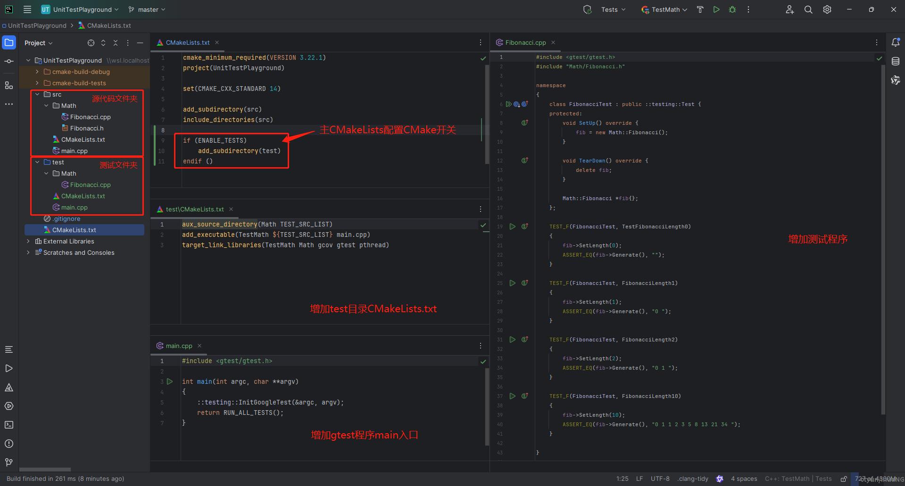Open the Terminal tool window
Image resolution: width=905 pixels, height=486 pixels.
pyautogui.click(x=9, y=425)
